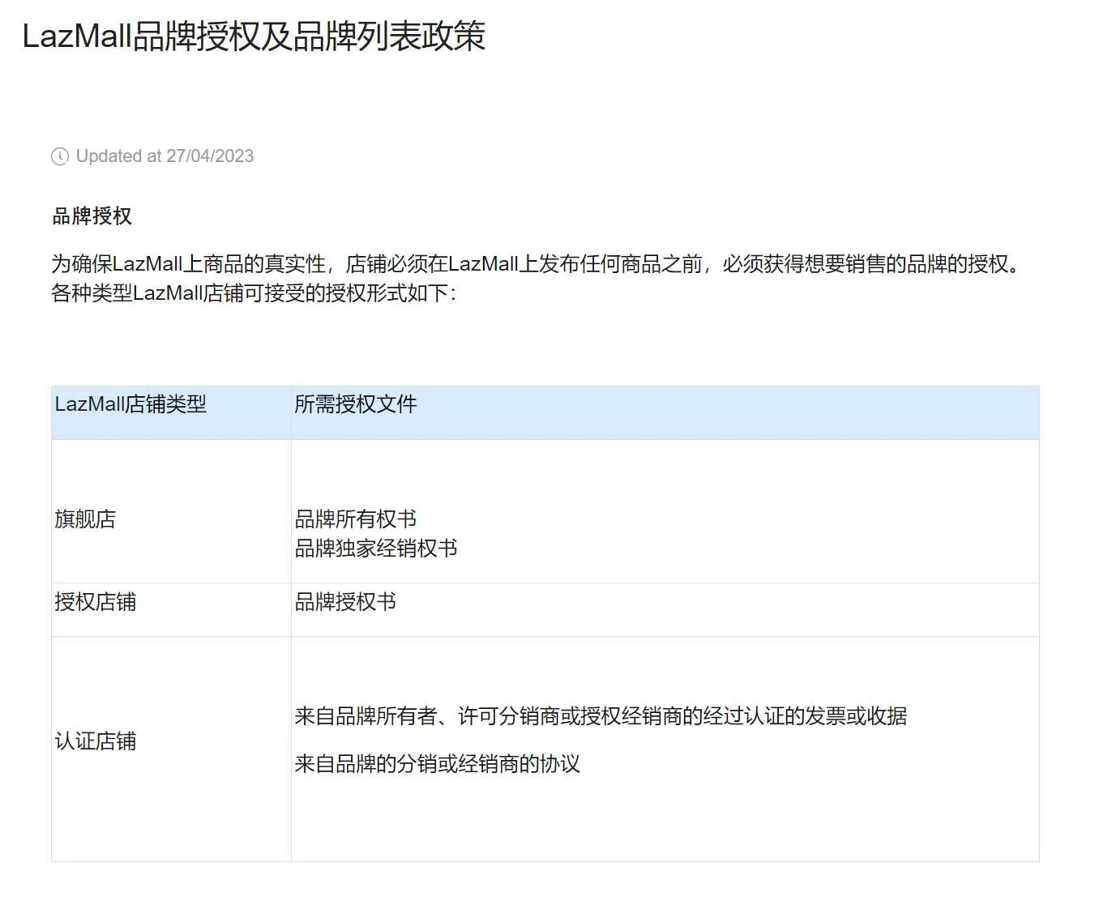Click the 认证店铺 table cell
Image resolution: width=1099 pixels, height=901 pixels.
point(95,741)
